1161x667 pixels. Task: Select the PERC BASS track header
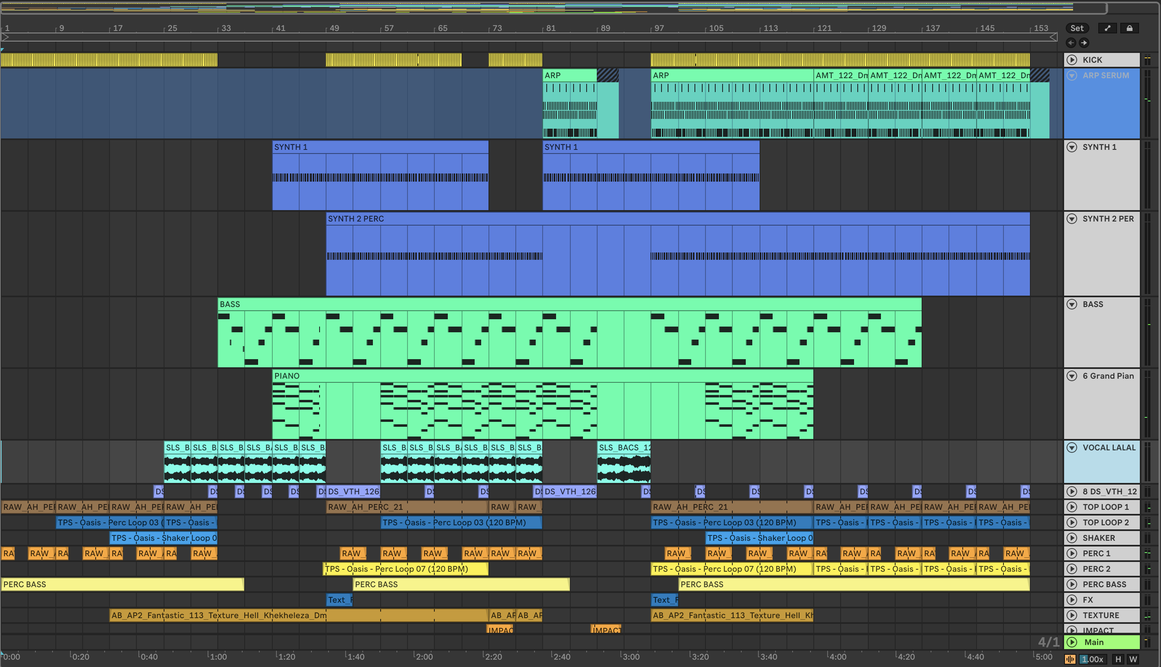[1104, 585]
